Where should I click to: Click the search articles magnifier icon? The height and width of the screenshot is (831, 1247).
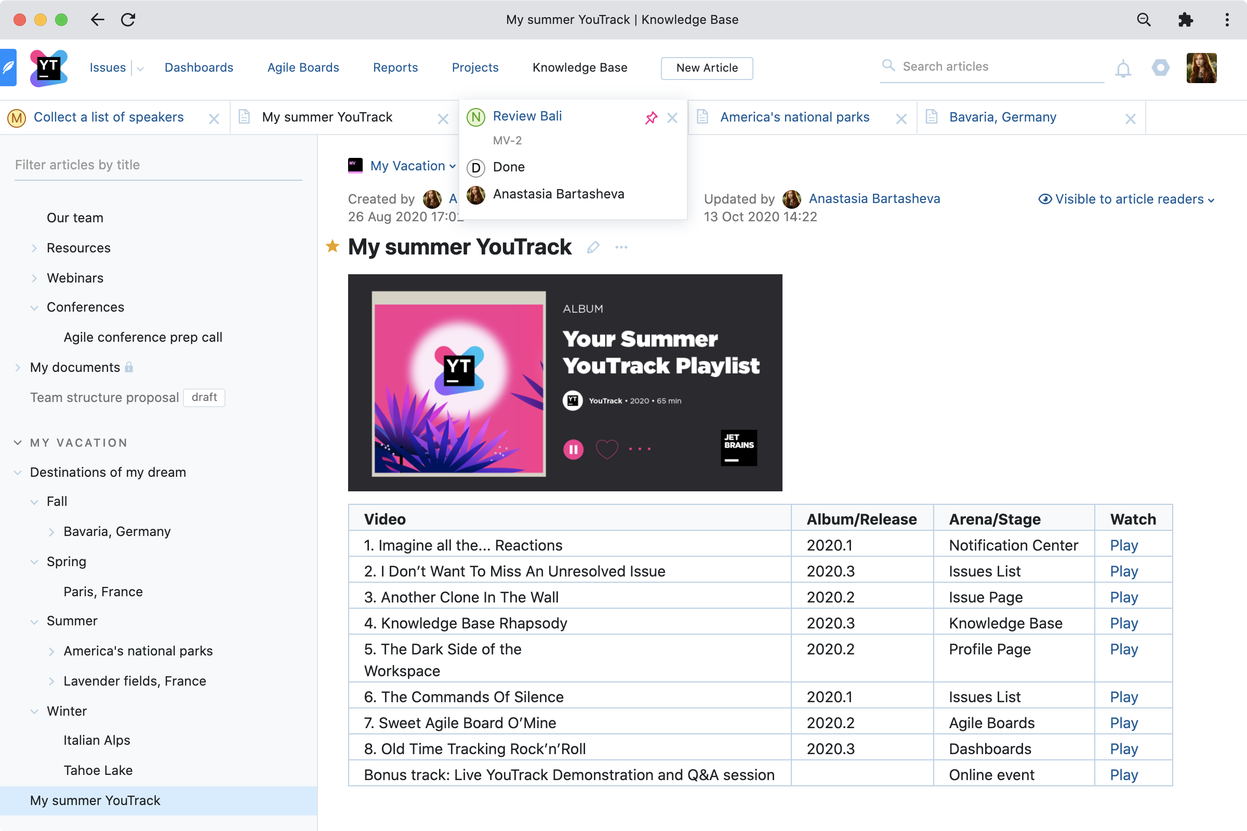tap(888, 66)
